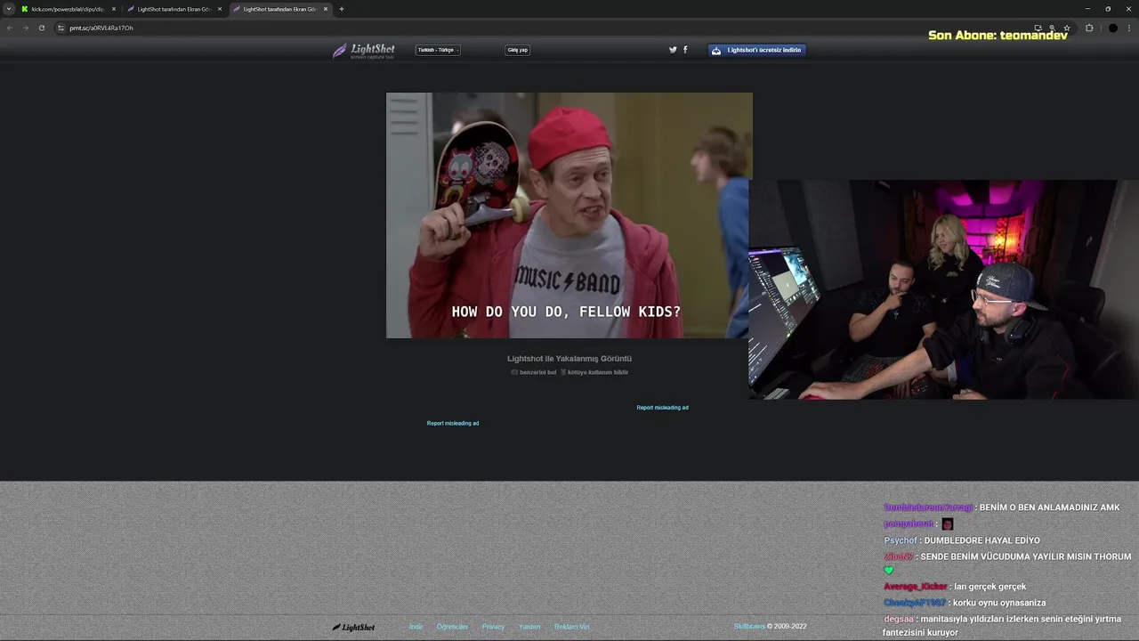Click chat message 'lan gerçek gerçek'

(x=990, y=587)
